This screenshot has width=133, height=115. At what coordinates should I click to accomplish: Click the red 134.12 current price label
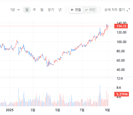pyautogui.click(x=121, y=26)
